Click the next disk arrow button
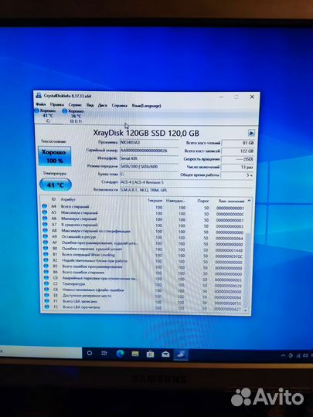This screenshot has height=417, width=313. (251, 133)
